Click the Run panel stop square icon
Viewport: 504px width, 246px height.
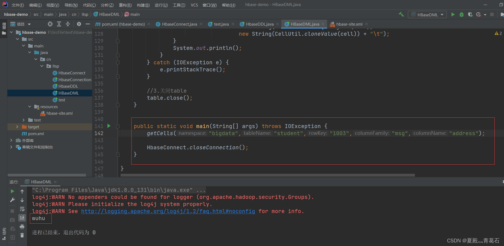(12, 211)
